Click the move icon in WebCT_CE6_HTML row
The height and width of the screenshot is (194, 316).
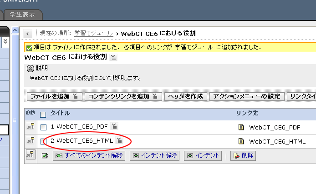(x=31, y=140)
